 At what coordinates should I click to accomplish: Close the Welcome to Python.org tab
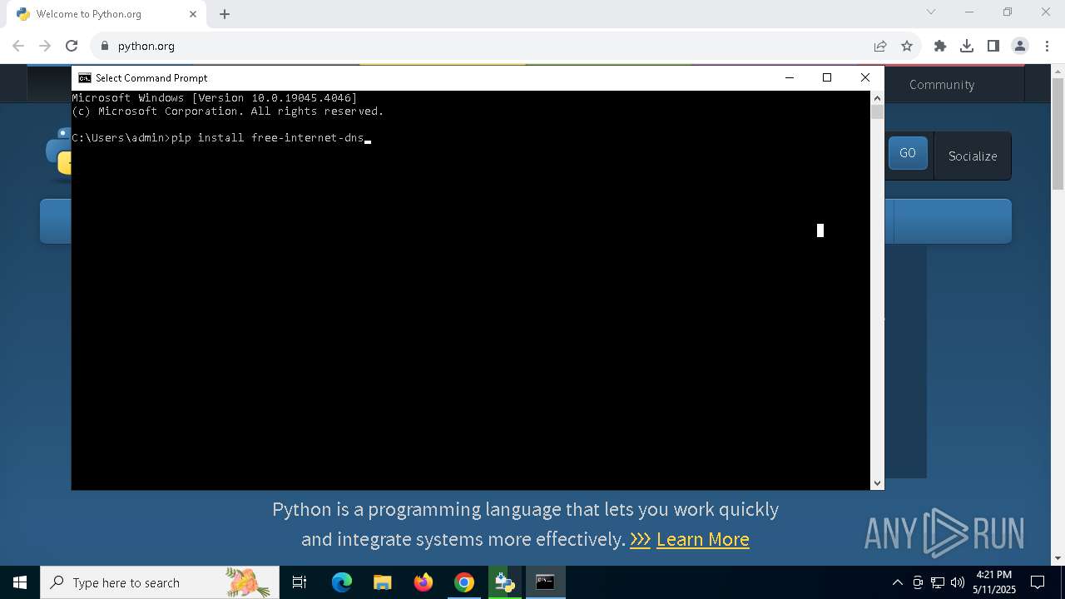[x=192, y=14]
